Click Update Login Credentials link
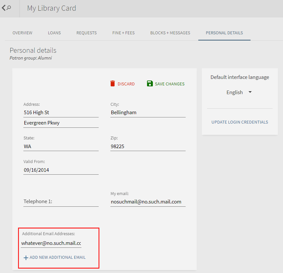This screenshot has width=283, height=273. (240, 122)
